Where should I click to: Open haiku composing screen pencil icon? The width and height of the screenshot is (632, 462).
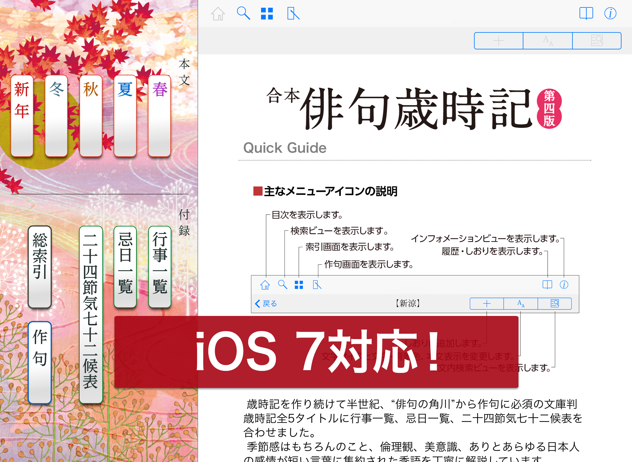293,14
